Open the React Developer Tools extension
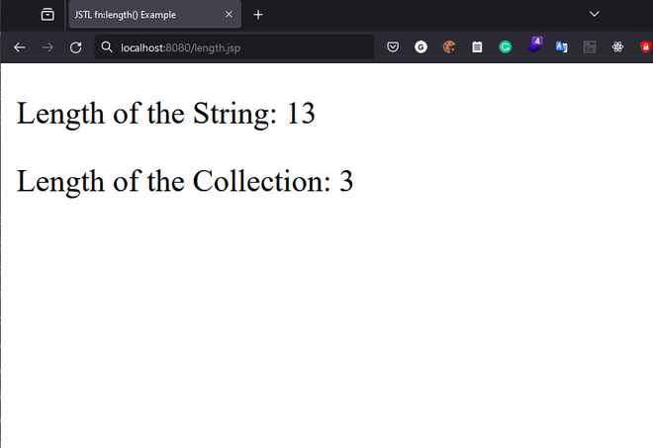 point(617,47)
